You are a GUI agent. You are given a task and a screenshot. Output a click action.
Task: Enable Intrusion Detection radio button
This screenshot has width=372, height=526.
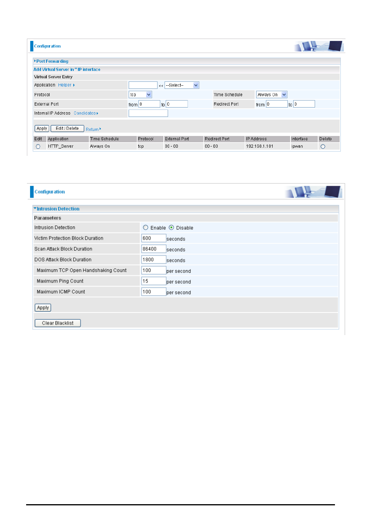click(145, 228)
